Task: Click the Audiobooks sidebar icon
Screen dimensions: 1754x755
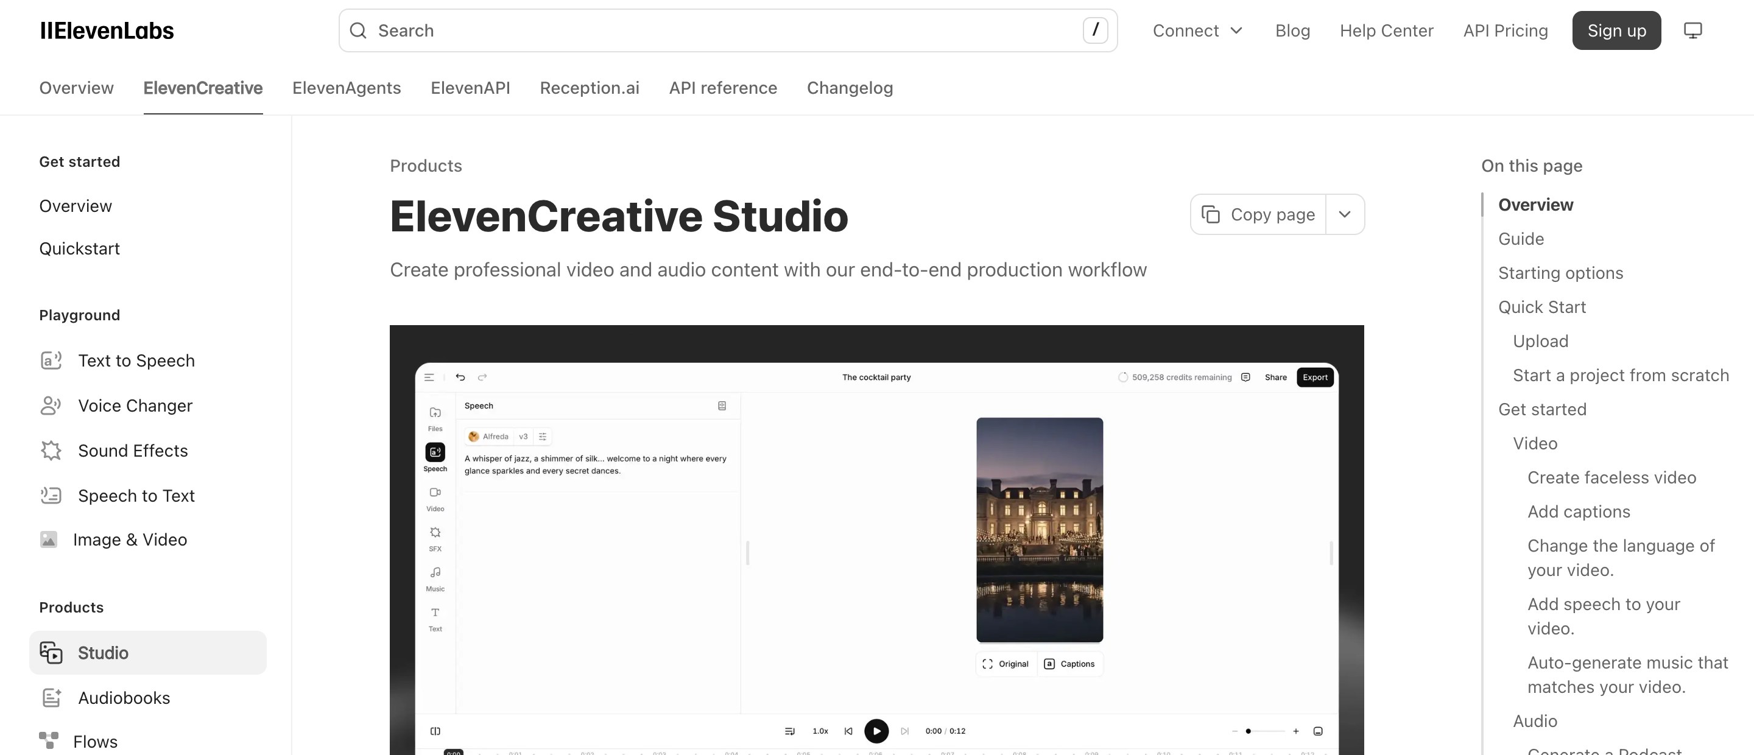Action: (51, 697)
